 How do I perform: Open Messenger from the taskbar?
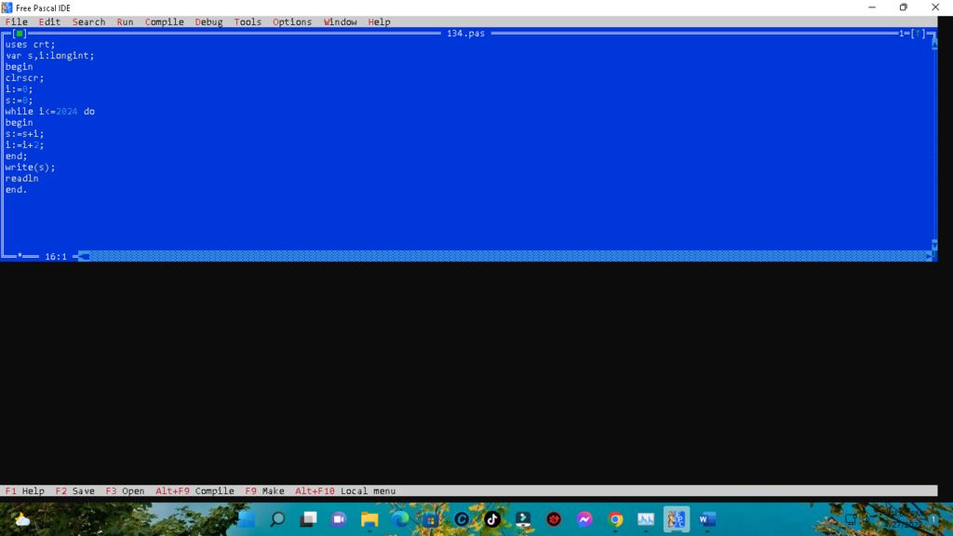click(584, 519)
